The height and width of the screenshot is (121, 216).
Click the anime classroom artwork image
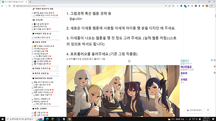click(123, 91)
